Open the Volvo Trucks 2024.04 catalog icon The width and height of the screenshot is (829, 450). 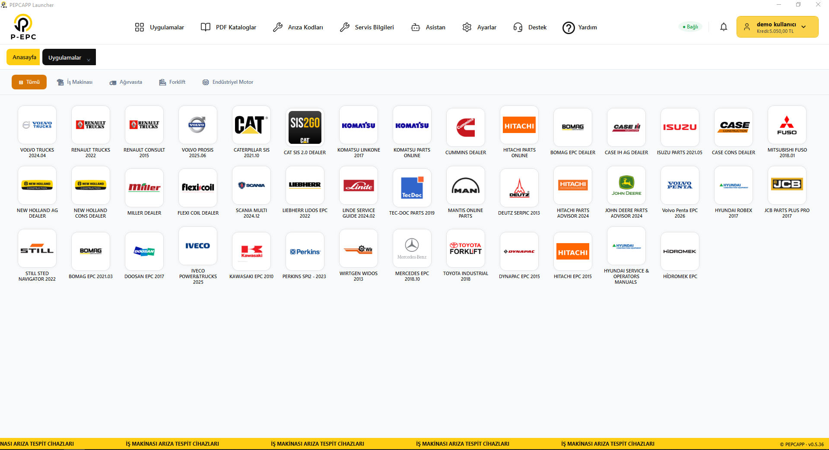[x=37, y=125]
